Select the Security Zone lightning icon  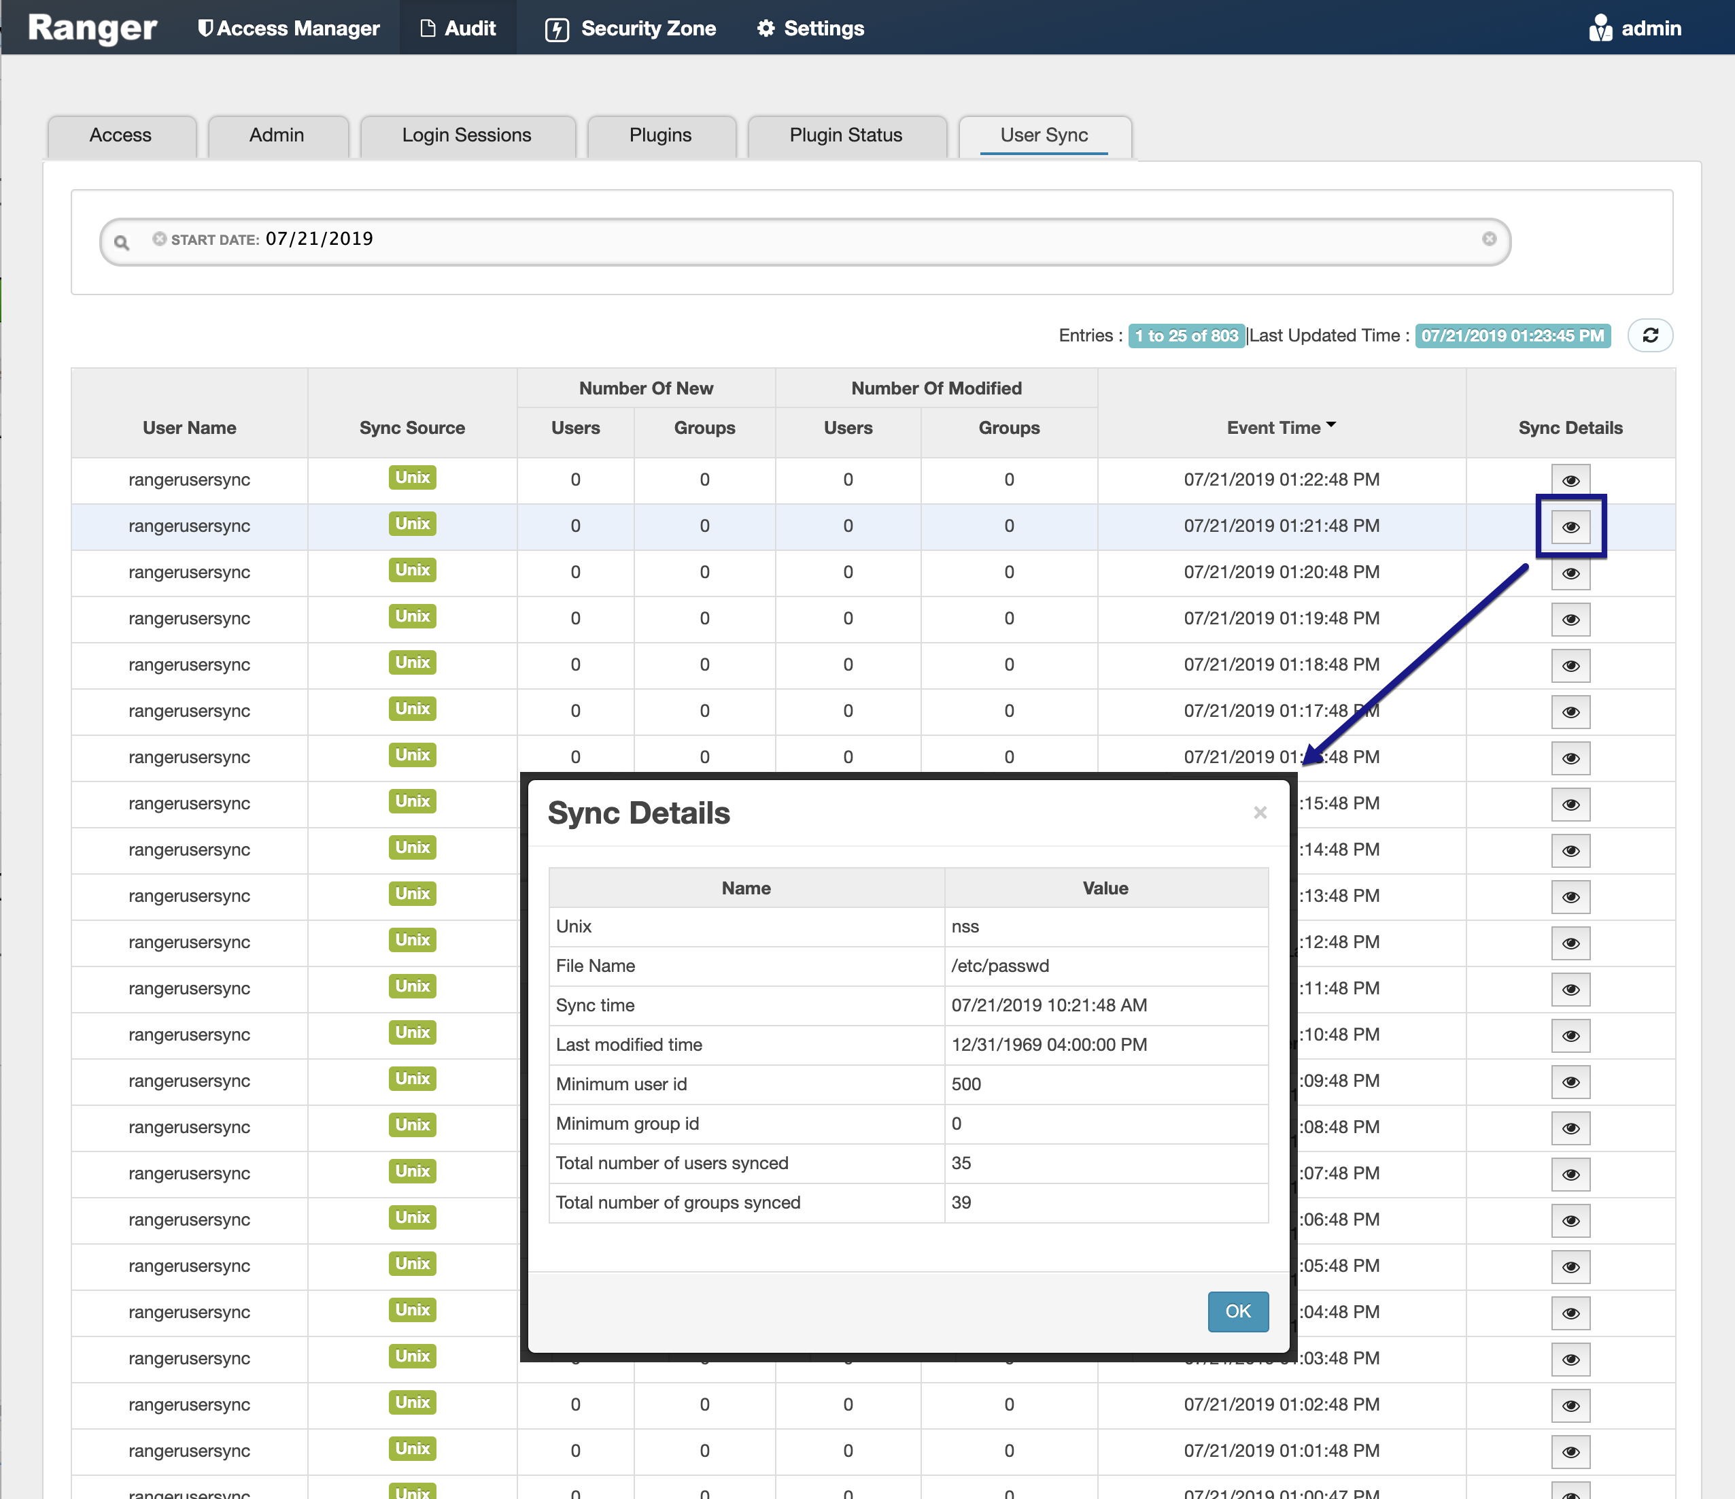tap(557, 28)
